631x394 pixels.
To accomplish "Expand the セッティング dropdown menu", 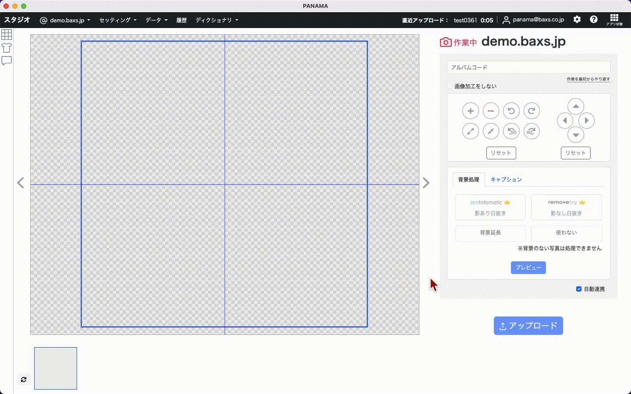I will 118,20.
